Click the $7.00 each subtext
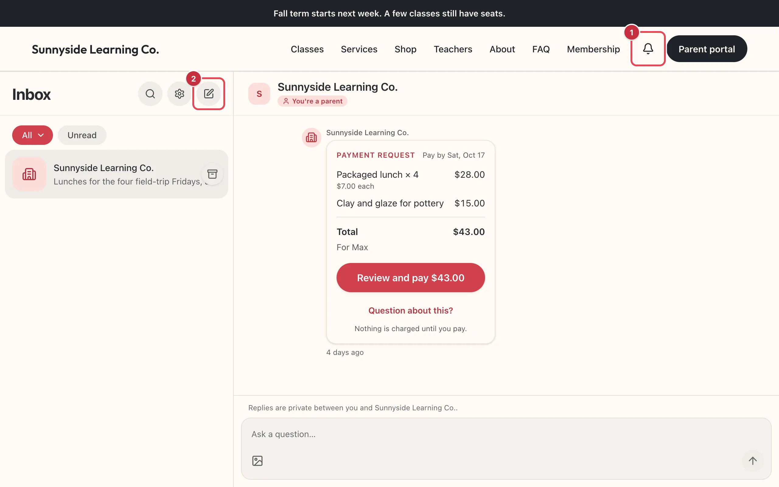Image resolution: width=779 pixels, height=487 pixels. [355, 186]
